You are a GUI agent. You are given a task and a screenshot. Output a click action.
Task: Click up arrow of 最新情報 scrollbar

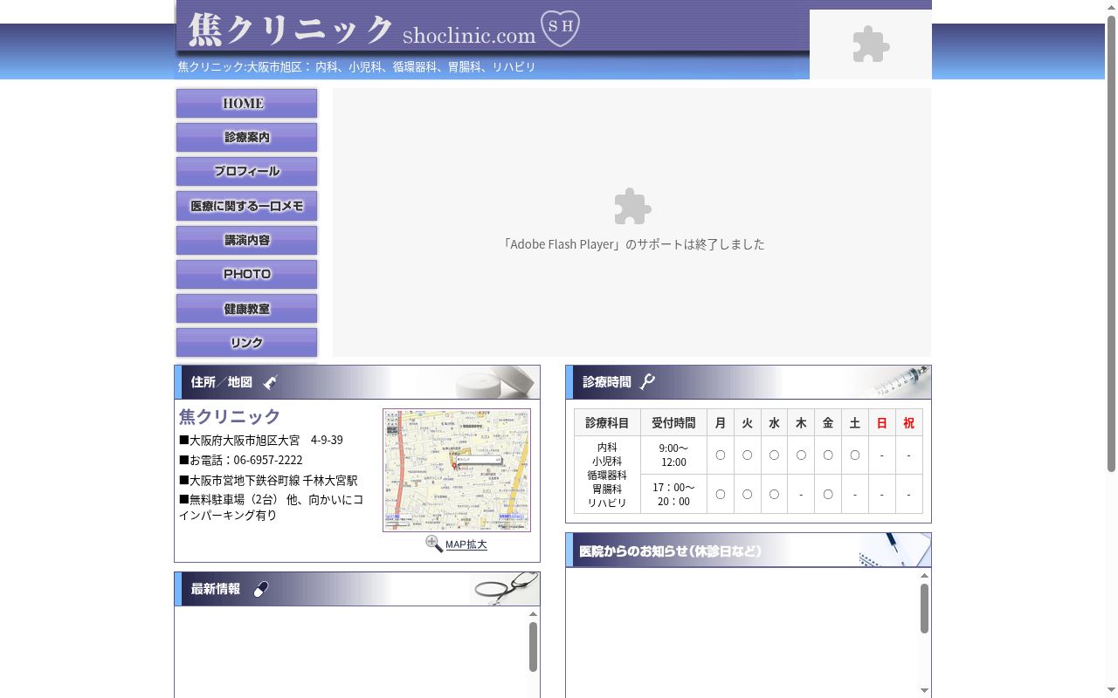(x=533, y=614)
